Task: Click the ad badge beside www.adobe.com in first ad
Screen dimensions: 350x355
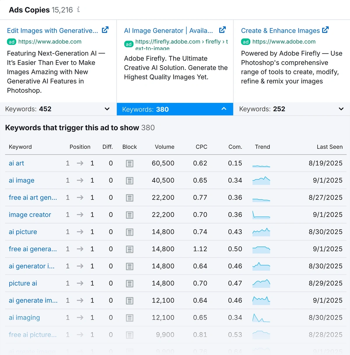Action: click(12, 42)
